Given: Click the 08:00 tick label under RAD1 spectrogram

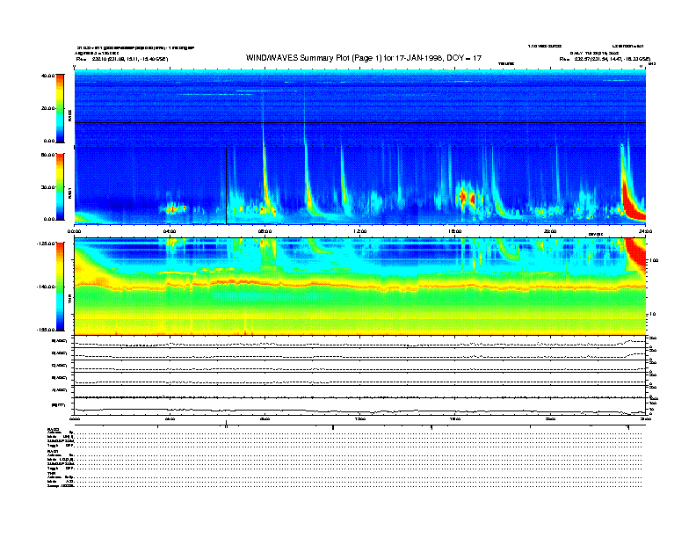Looking at the screenshot, I should pyautogui.click(x=265, y=231).
